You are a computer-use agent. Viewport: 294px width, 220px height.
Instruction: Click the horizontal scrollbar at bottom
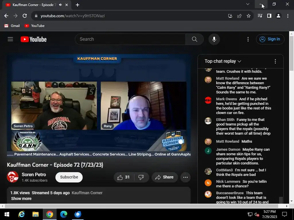(141, 206)
